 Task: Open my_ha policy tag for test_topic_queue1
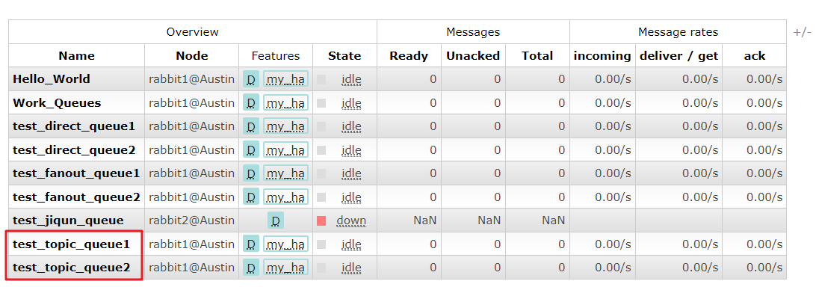coord(285,244)
